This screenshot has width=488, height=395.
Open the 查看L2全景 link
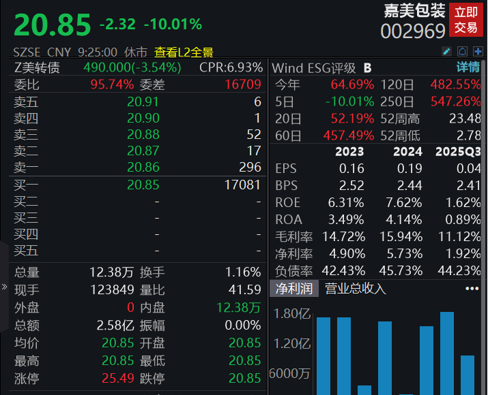(x=184, y=52)
